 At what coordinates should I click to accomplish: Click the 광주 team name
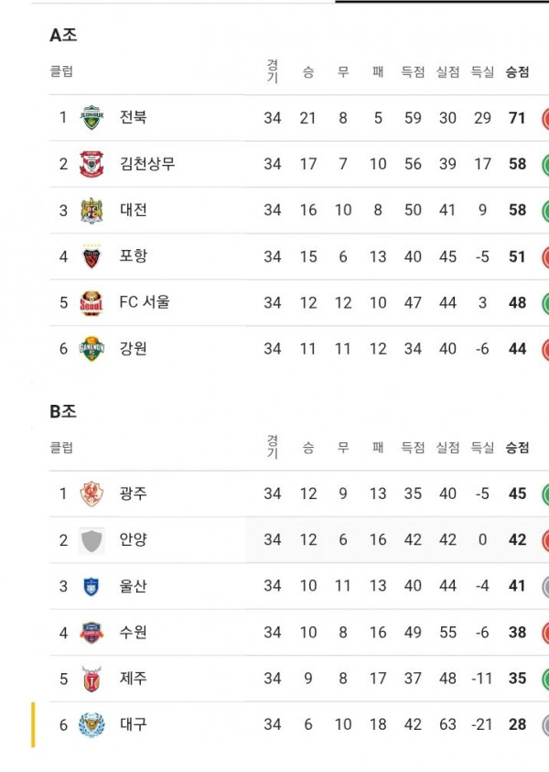click(133, 495)
